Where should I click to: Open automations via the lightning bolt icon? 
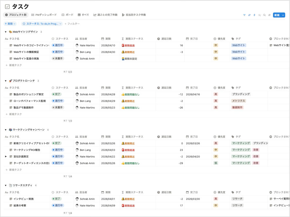254,15
